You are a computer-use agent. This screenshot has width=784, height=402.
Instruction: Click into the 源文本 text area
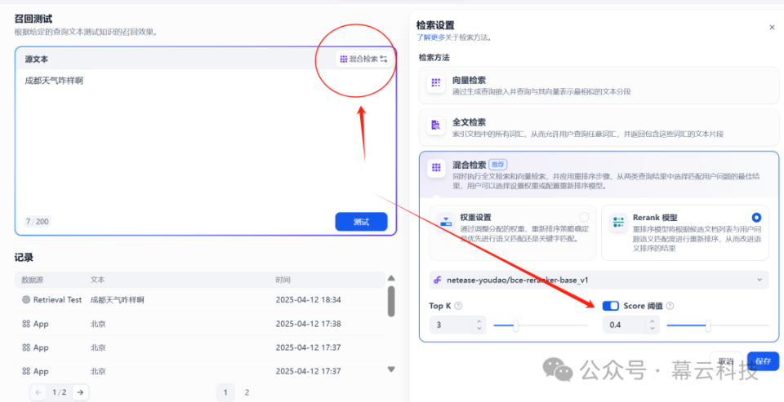[206, 139]
